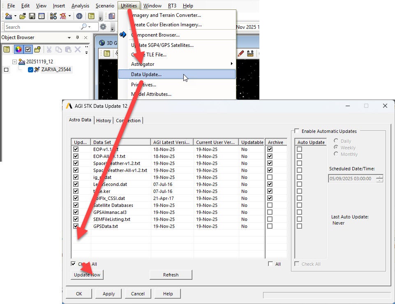
Task: Toggle the Archive checkbox for ig_rz.dat row
Action: [x=270, y=177]
